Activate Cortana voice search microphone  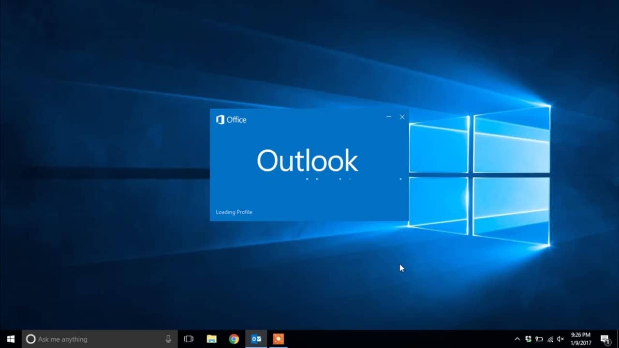[168, 339]
